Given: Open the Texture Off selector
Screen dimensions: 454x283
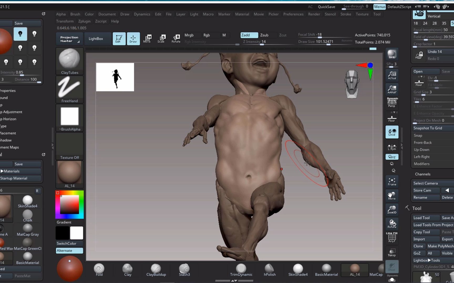Looking at the screenshot, I should [70, 146].
